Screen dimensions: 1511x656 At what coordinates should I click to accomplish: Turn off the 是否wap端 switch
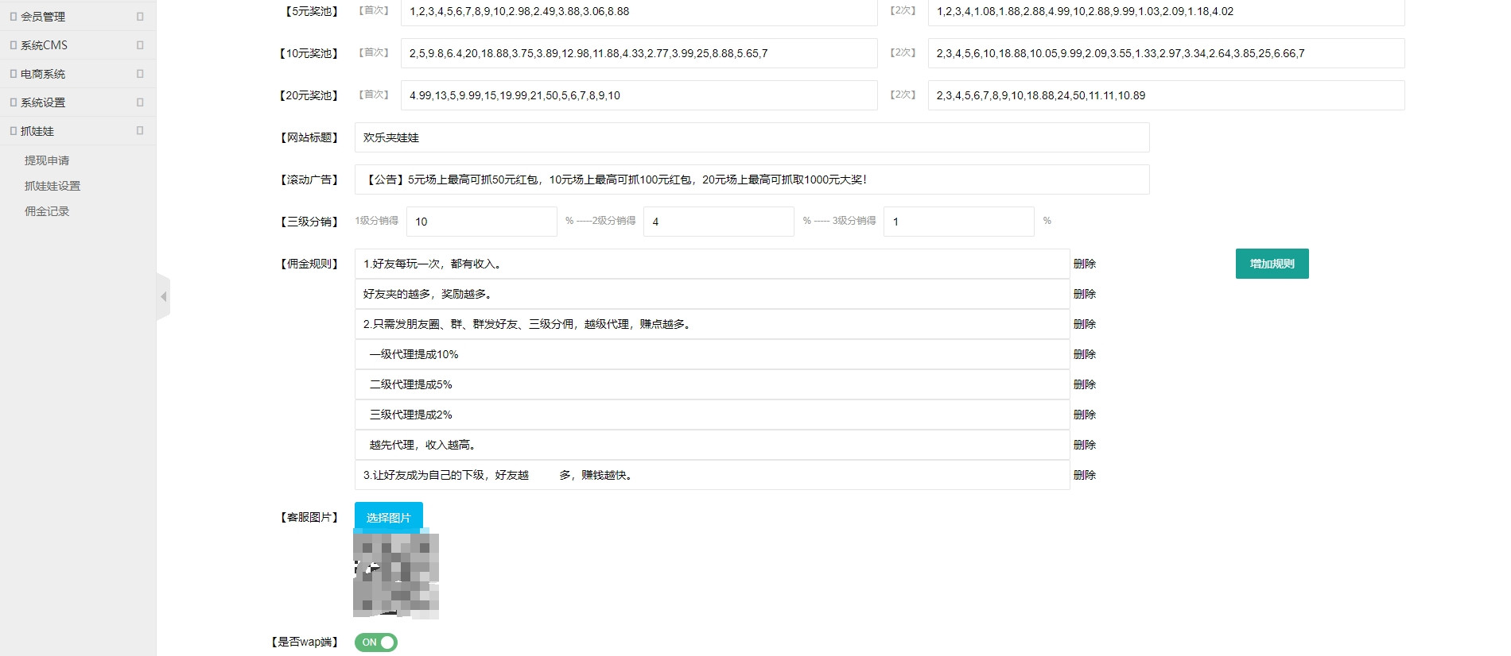376,642
